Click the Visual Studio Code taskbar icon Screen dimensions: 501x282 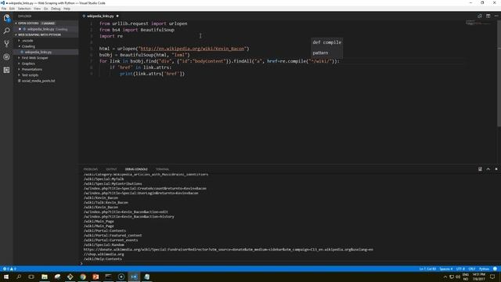pos(134,277)
